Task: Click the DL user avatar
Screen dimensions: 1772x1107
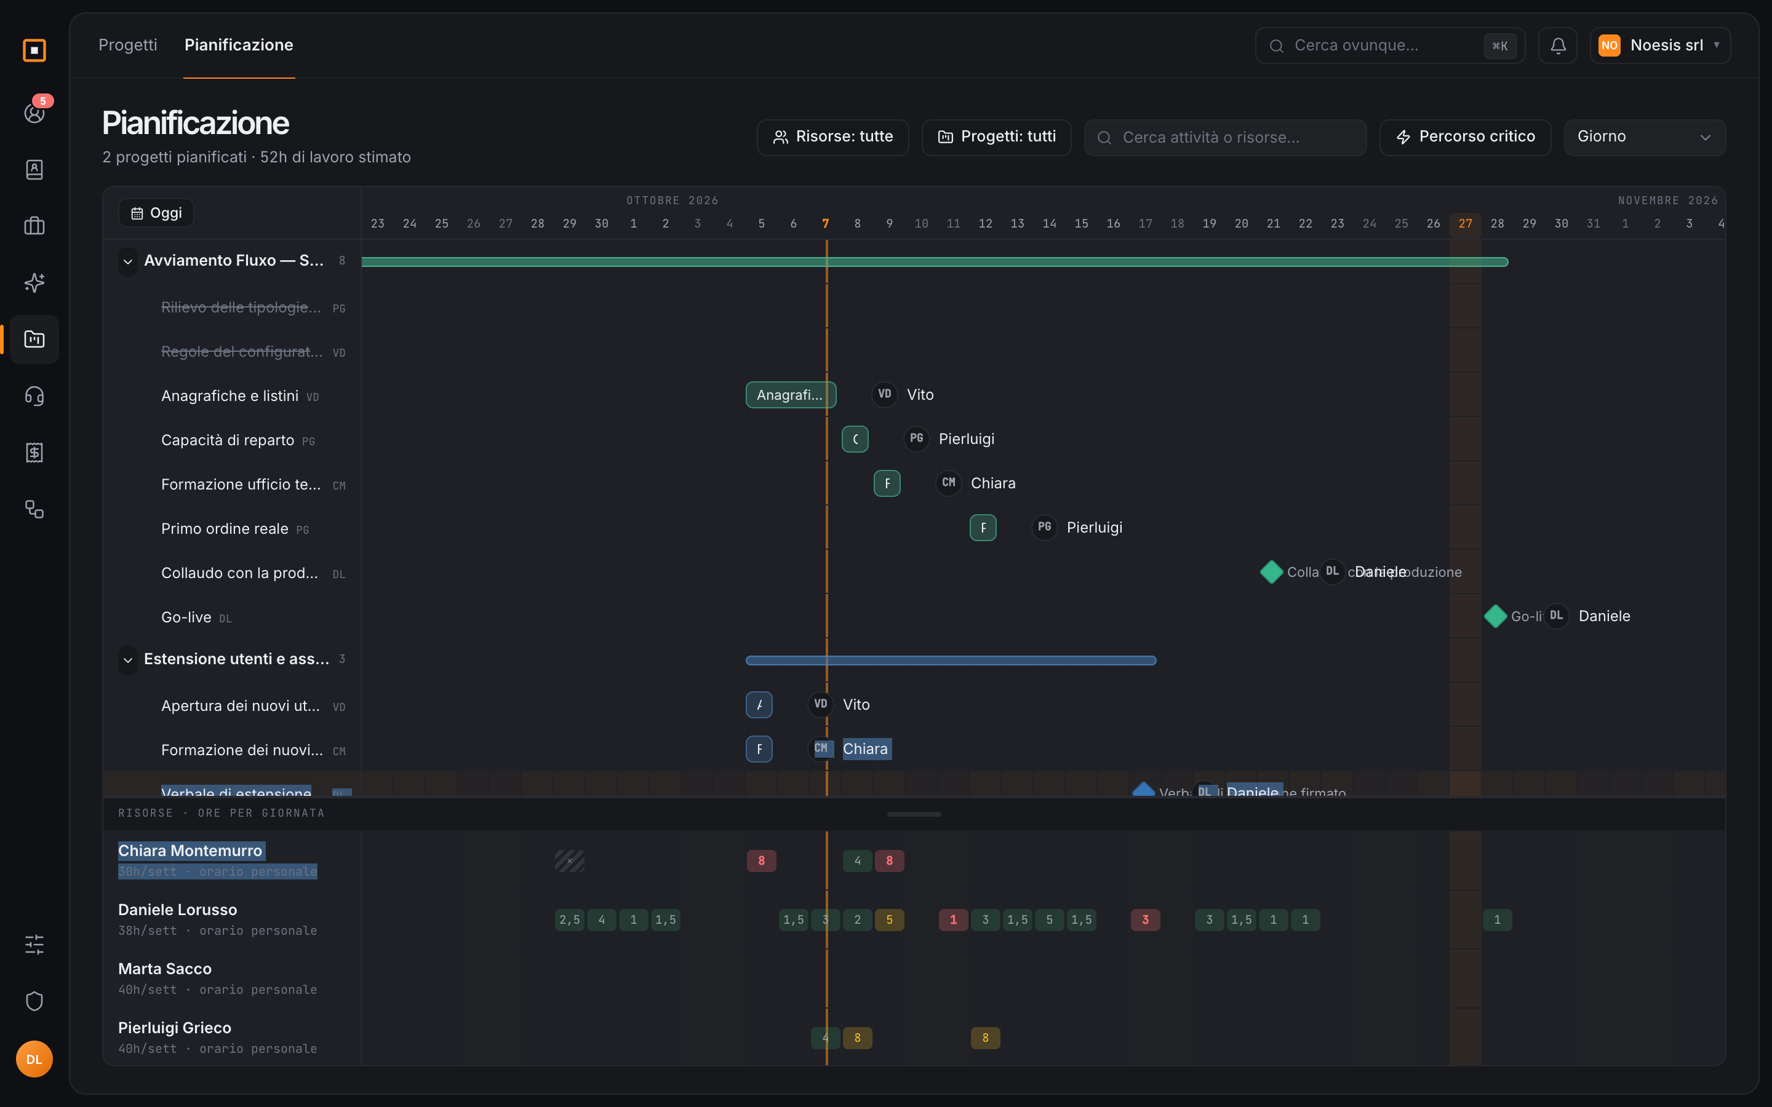Action: [x=34, y=1060]
